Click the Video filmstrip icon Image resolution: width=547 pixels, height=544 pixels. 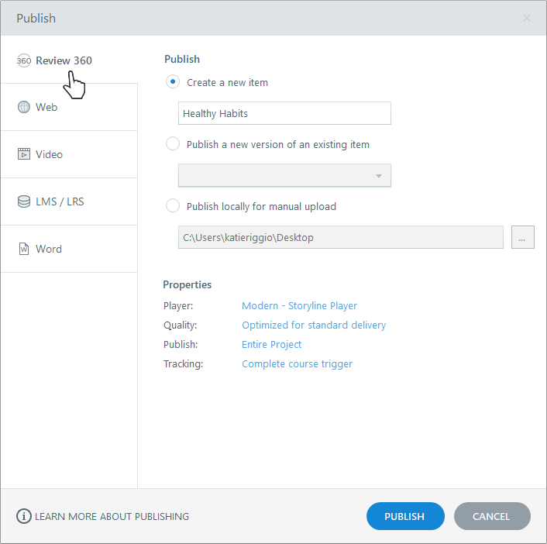coord(24,154)
